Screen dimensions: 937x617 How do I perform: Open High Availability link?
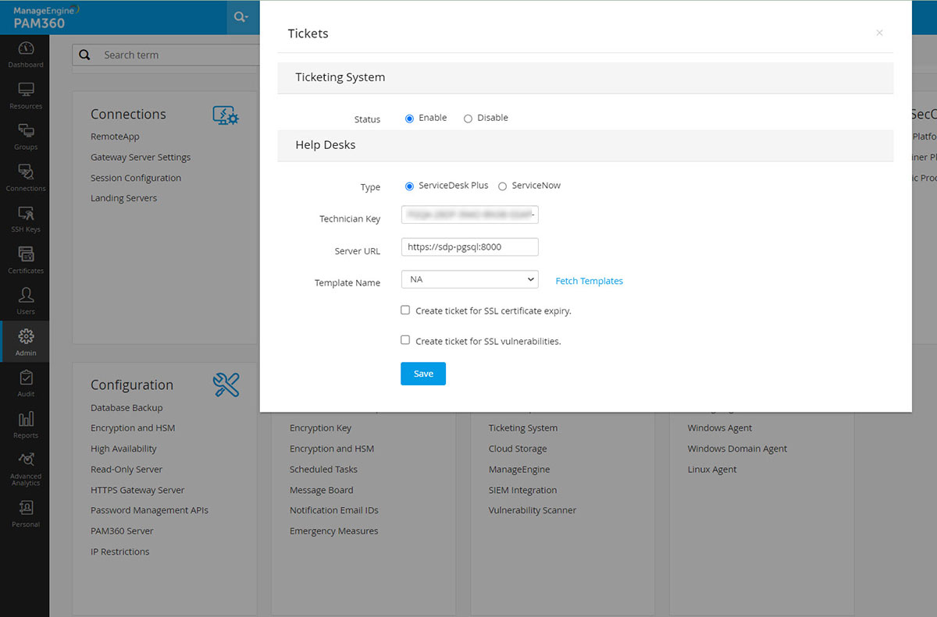[x=123, y=449]
